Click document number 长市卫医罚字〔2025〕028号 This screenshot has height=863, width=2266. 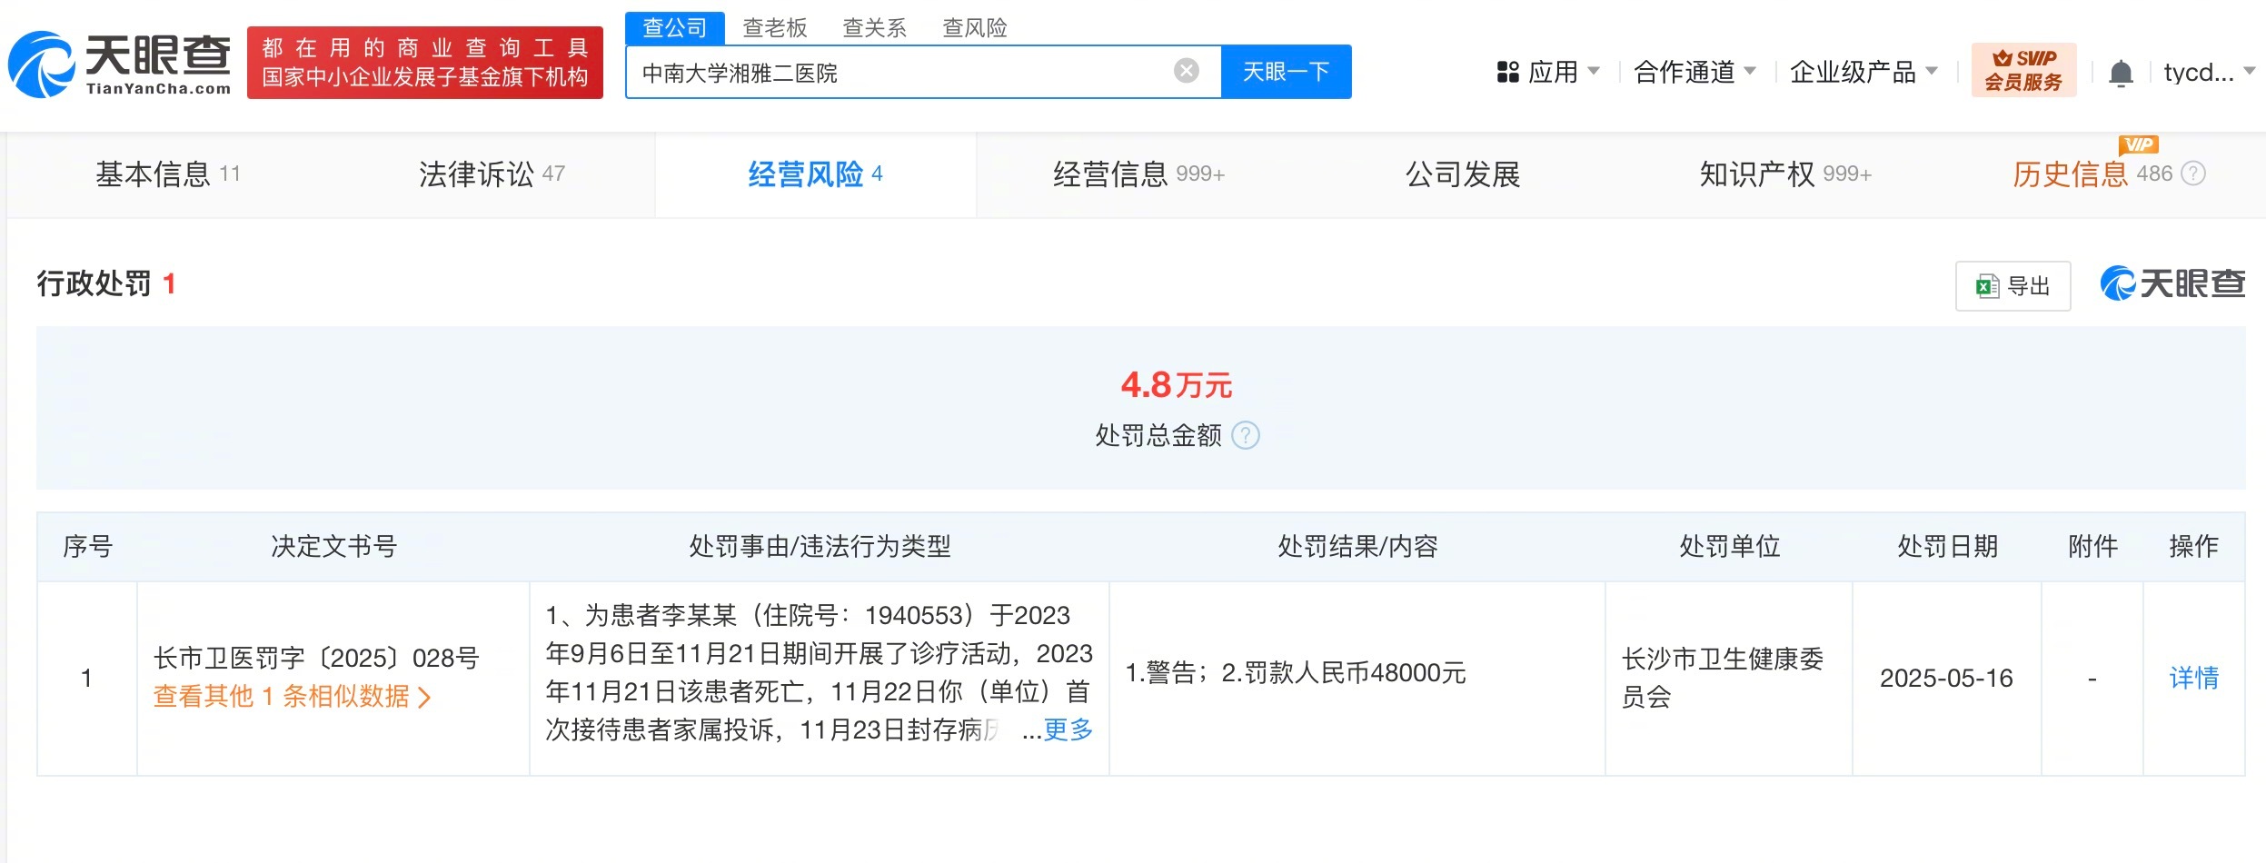(316, 658)
